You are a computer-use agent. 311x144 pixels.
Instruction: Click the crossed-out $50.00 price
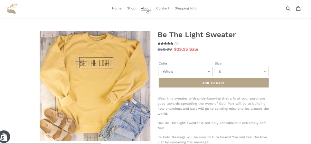tap(165, 49)
